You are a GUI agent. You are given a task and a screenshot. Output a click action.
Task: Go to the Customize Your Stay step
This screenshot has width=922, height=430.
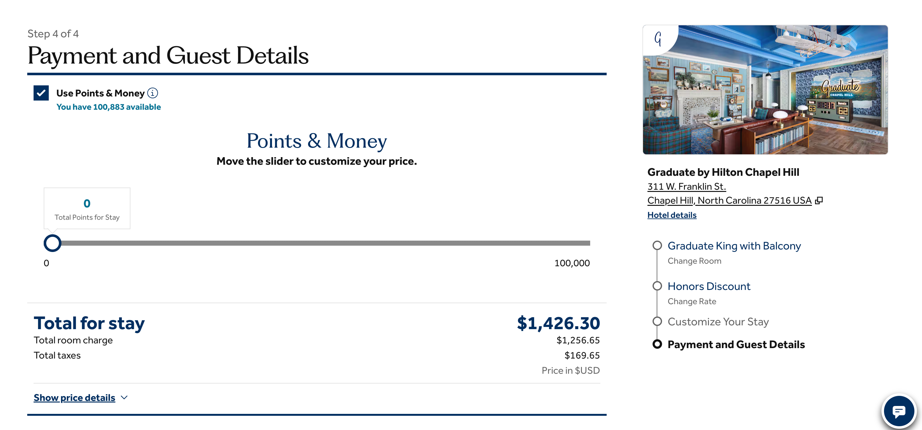pos(718,321)
